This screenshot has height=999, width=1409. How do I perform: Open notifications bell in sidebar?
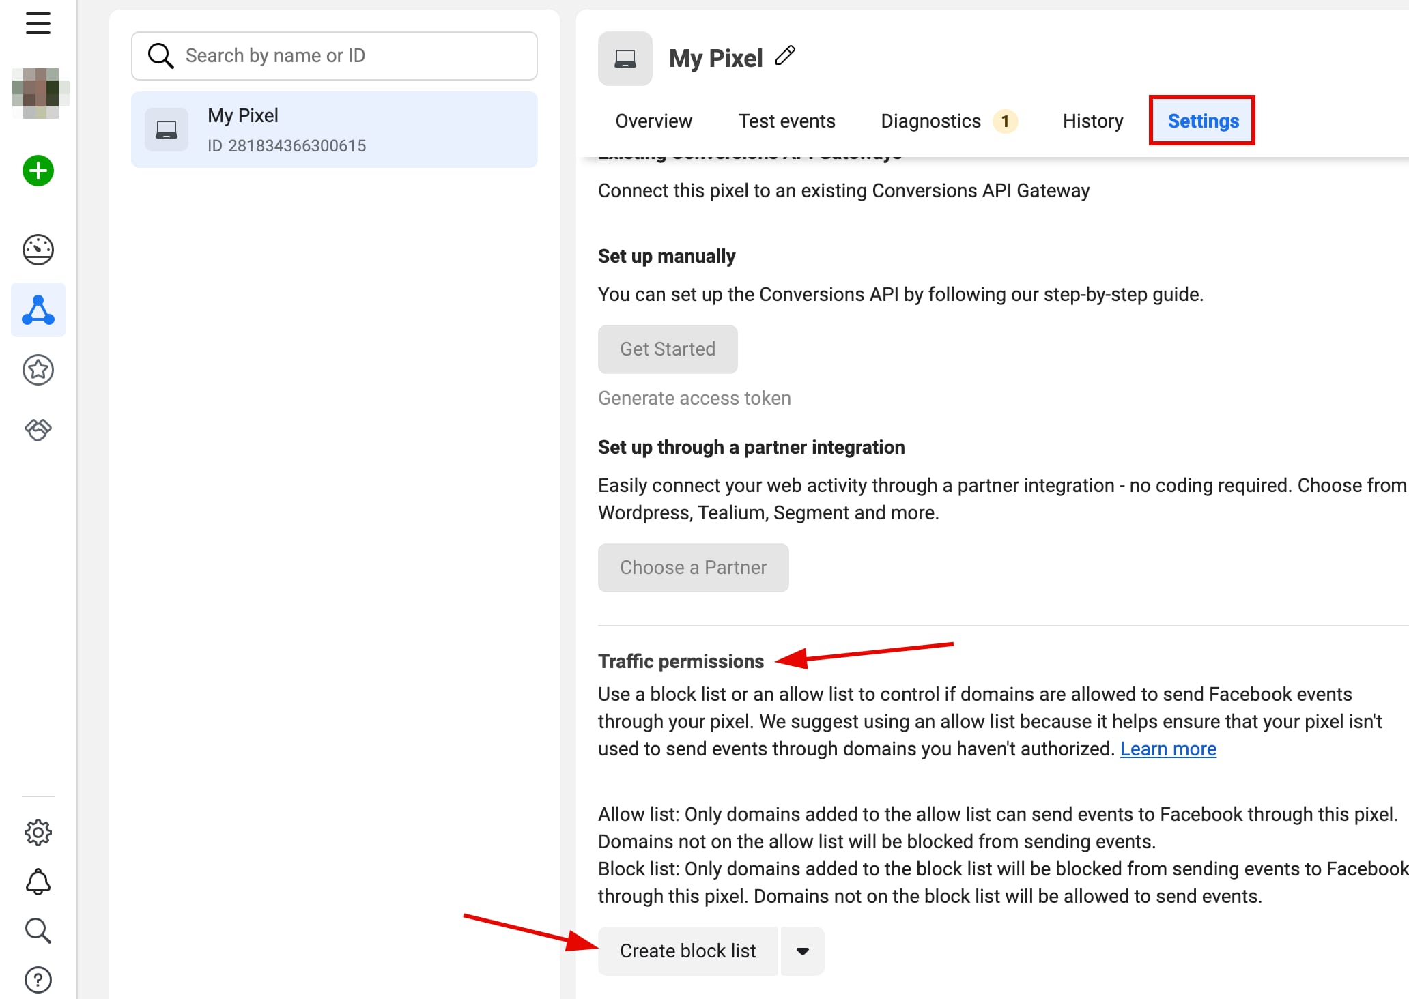pos(38,882)
